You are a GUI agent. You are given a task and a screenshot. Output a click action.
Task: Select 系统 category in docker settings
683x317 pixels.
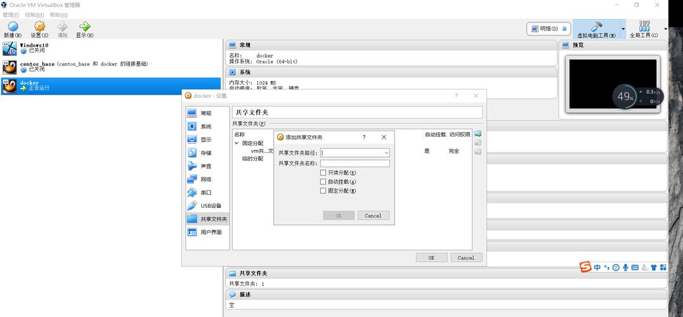[207, 126]
